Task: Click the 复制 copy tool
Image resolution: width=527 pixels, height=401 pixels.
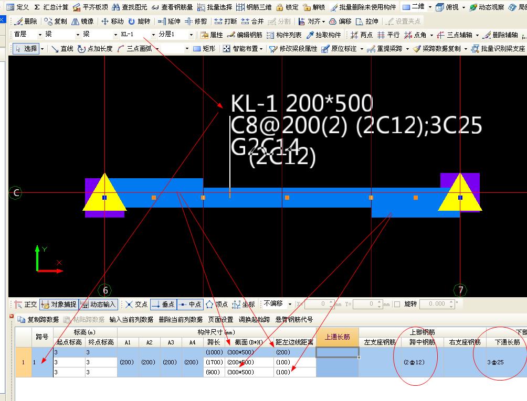Action: (56, 21)
